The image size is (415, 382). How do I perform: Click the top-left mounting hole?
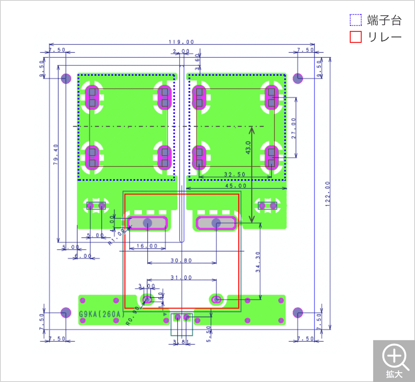[66, 78]
